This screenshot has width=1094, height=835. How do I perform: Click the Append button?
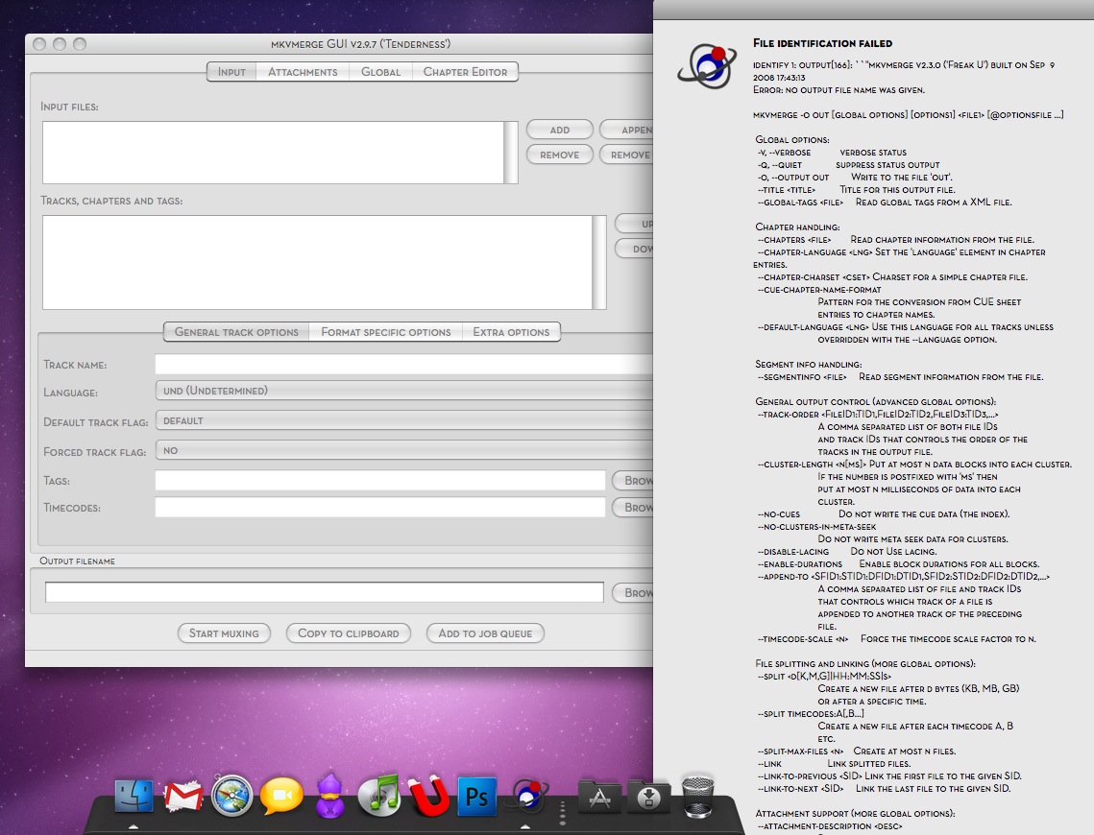click(x=626, y=130)
